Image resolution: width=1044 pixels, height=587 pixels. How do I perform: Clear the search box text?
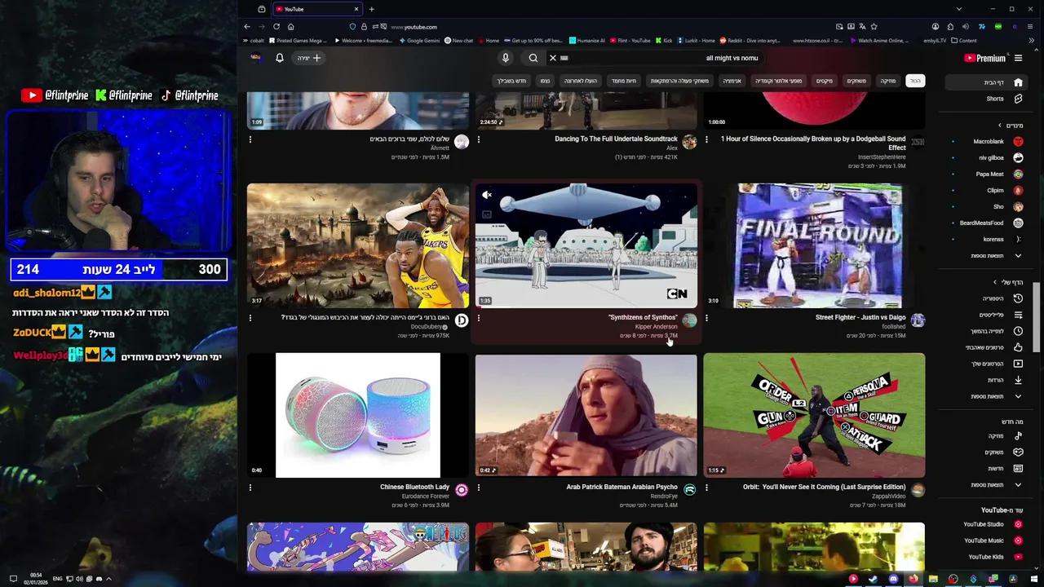tap(553, 58)
